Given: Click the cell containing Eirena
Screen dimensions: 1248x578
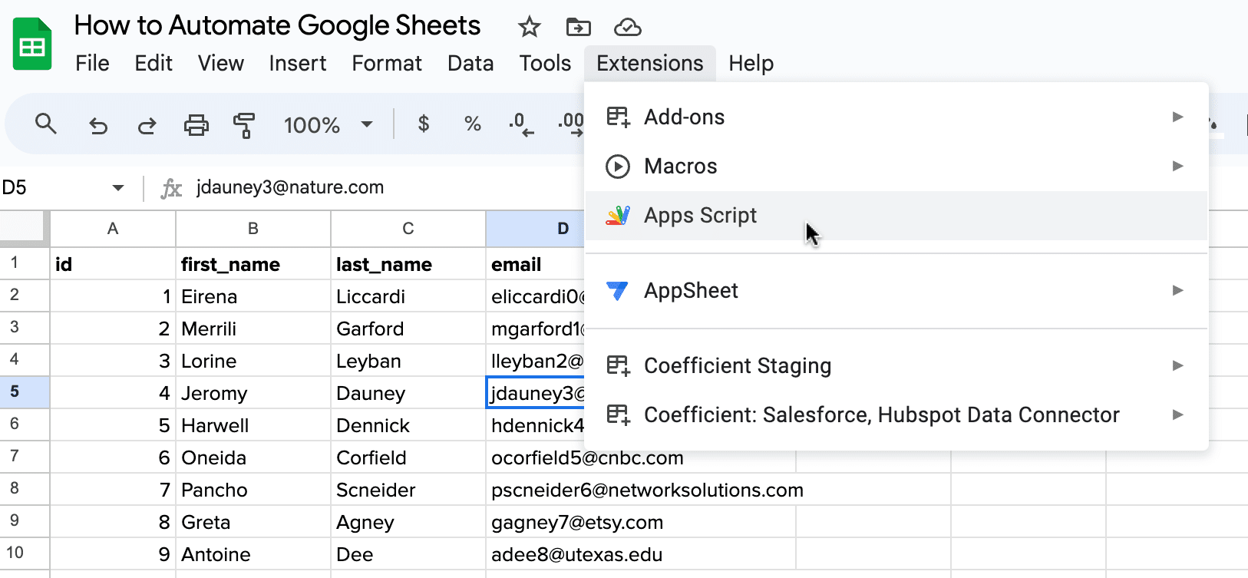Looking at the screenshot, I should pos(253,296).
